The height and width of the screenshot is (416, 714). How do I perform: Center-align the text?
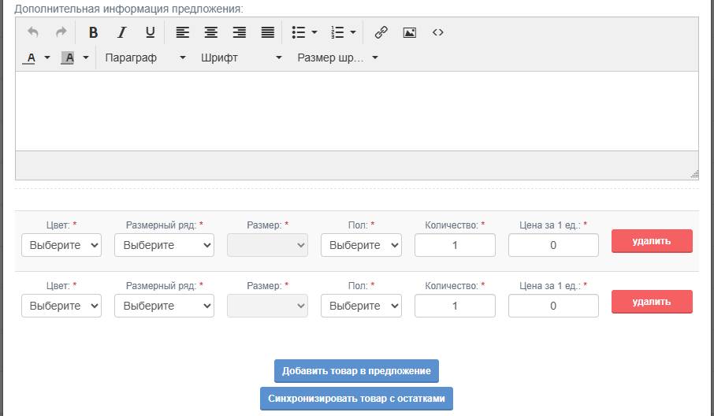[211, 32]
